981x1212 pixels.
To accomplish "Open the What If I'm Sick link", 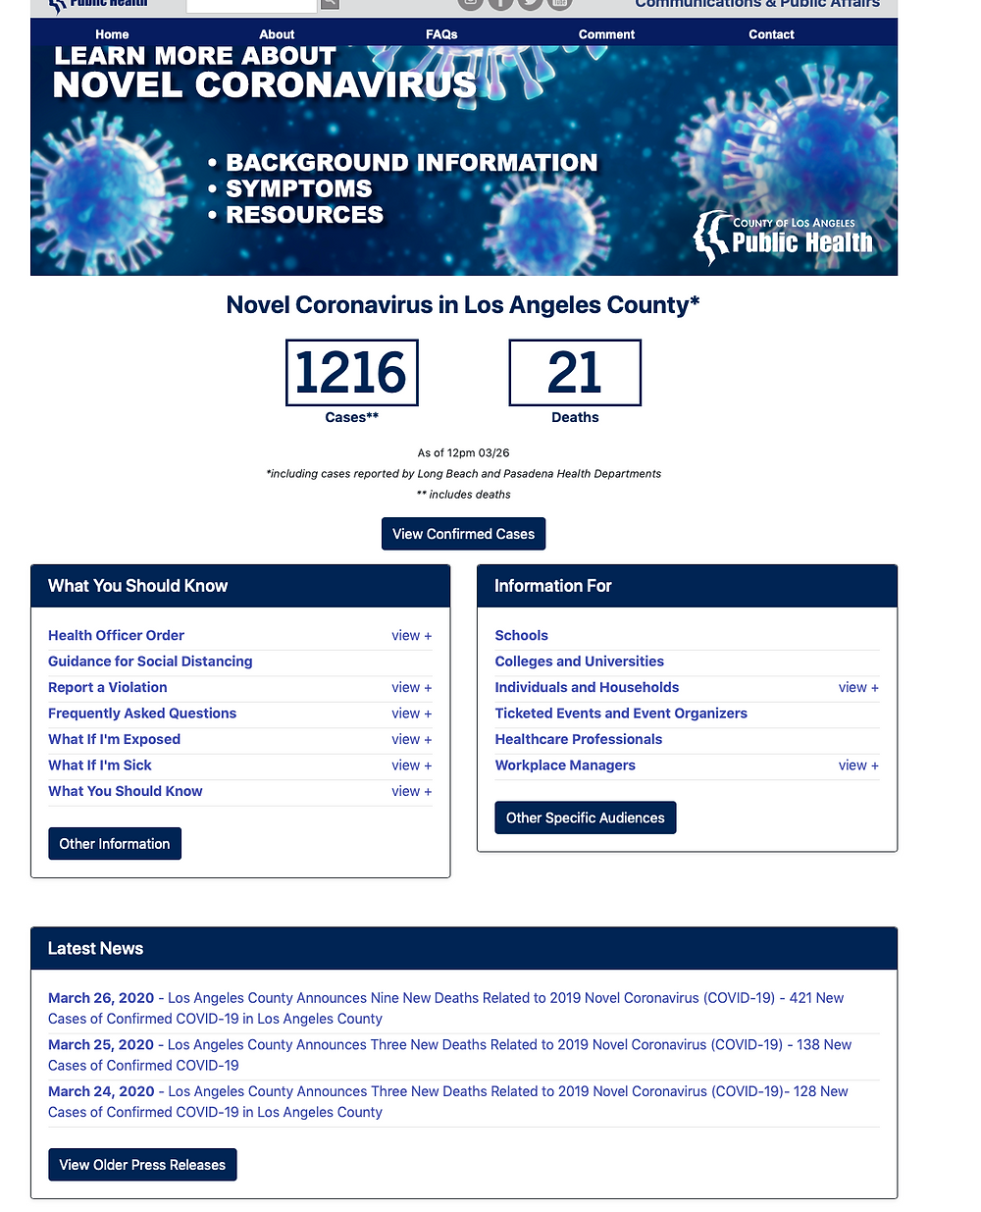I will pyautogui.click(x=100, y=765).
